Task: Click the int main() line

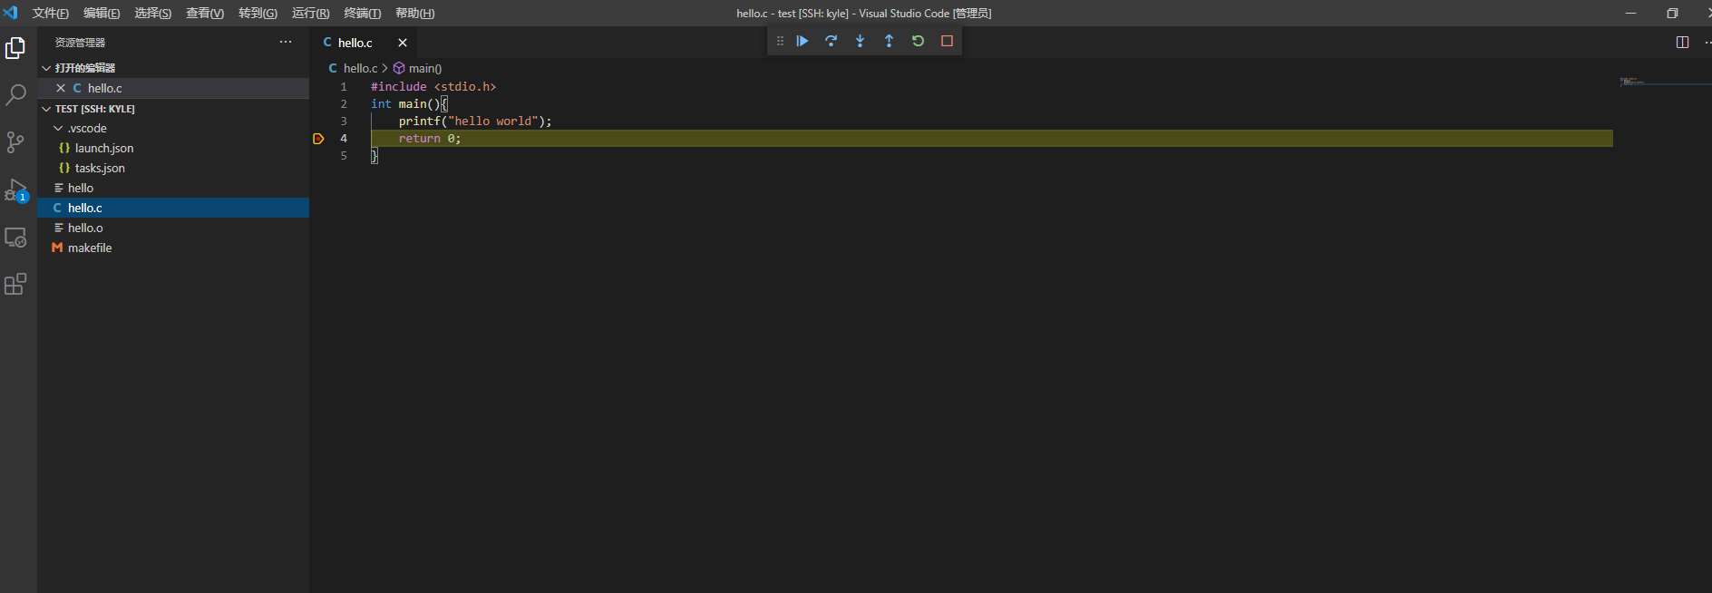Action: tap(409, 104)
